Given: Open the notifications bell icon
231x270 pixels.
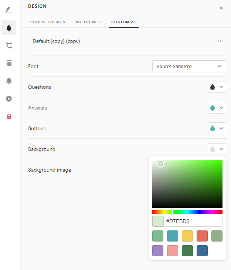Looking at the screenshot, I should pos(9,81).
